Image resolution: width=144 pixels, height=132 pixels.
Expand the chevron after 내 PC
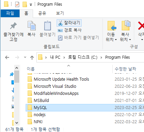click(x=64, y=57)
